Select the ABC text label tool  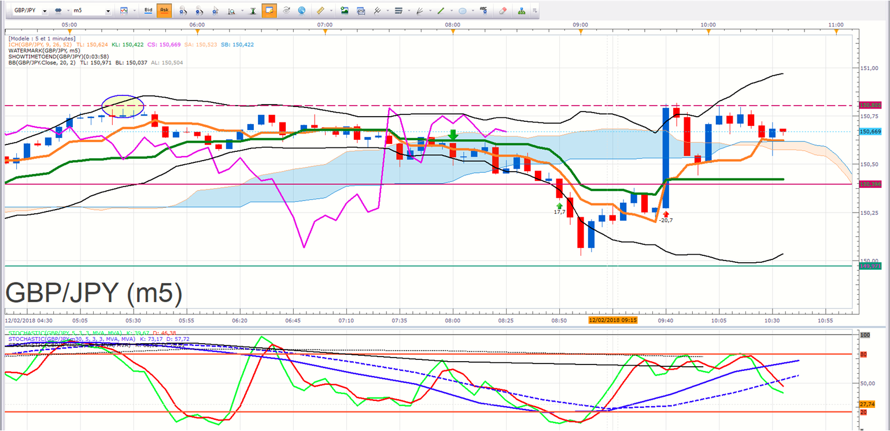point(483,10)
